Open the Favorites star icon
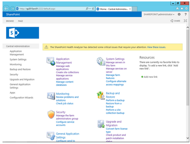190x144 pixels. (x=182, y=9)
